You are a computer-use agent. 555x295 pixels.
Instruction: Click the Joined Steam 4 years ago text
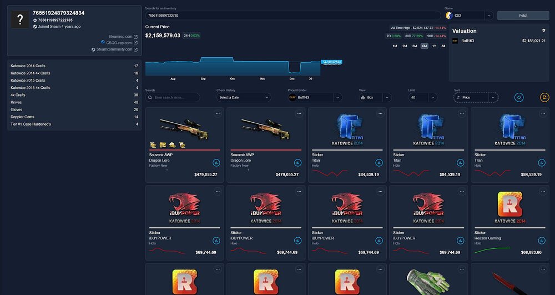pyautogui.click(x=59, y=27)
